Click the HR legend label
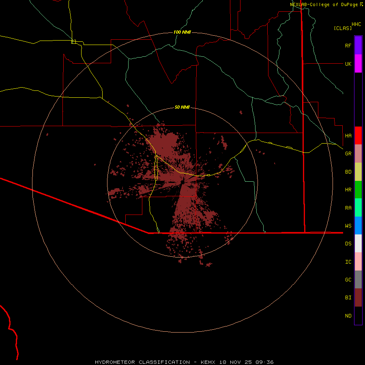This screenshot has height=365, width=365. [x=348, y=190]
